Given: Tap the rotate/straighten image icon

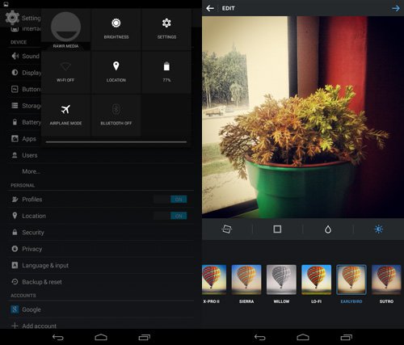Looking at the screenshot, I should [227, 229].
